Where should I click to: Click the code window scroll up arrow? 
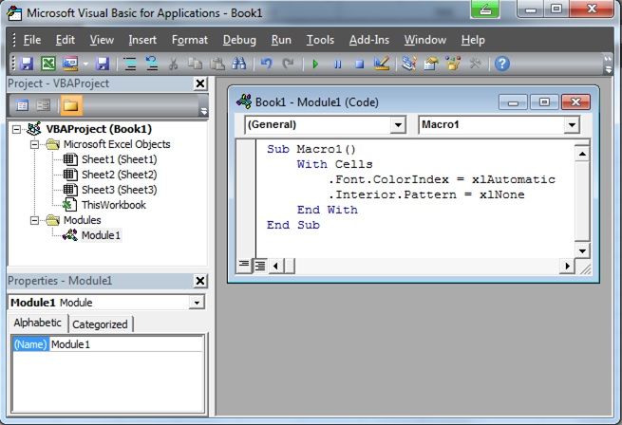[x=582, y=154]
